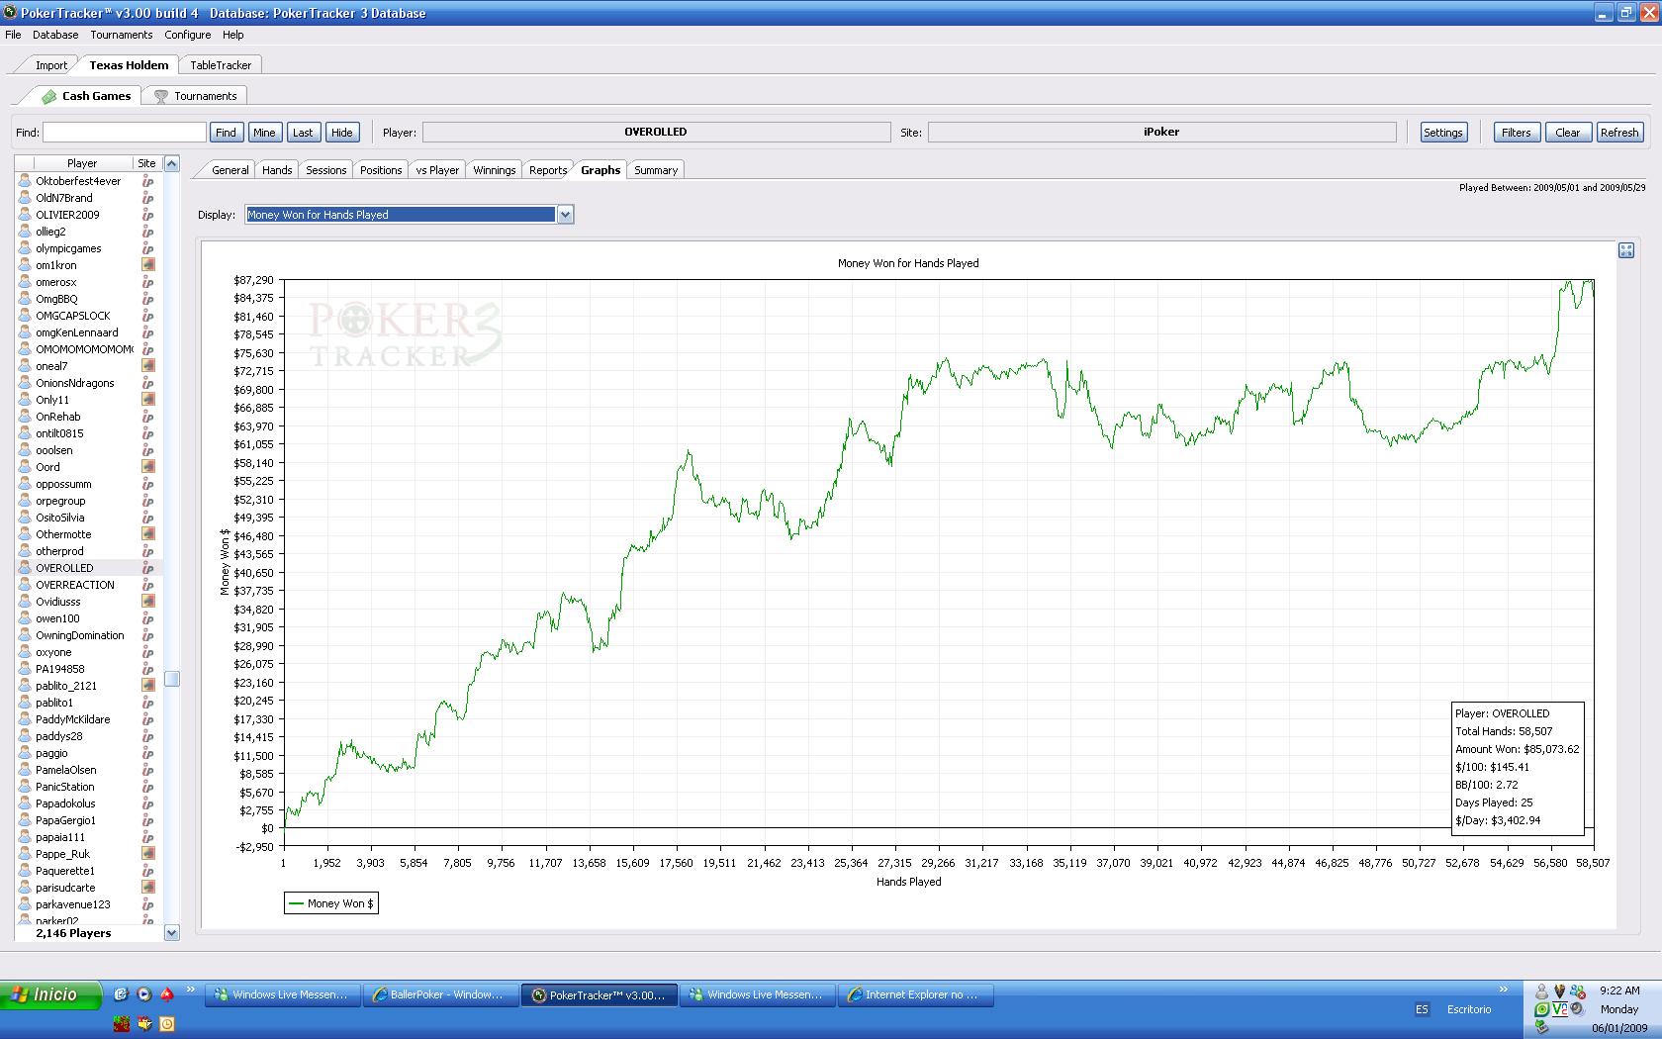Switch to the General tab
This screenshot has height=1039, width=1662.
[231, 170]
